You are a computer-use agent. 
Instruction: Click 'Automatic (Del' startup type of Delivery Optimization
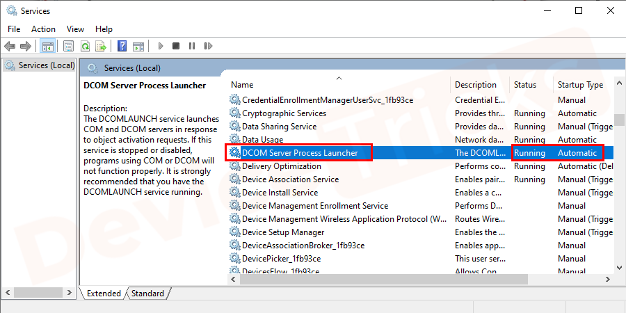point(585,166)
